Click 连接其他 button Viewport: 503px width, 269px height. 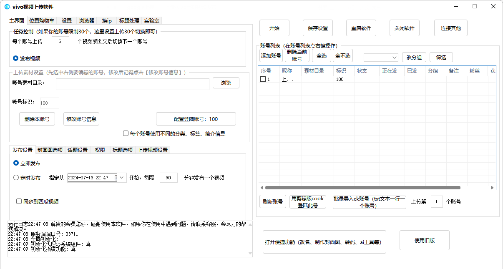click(x=451, y=28)
